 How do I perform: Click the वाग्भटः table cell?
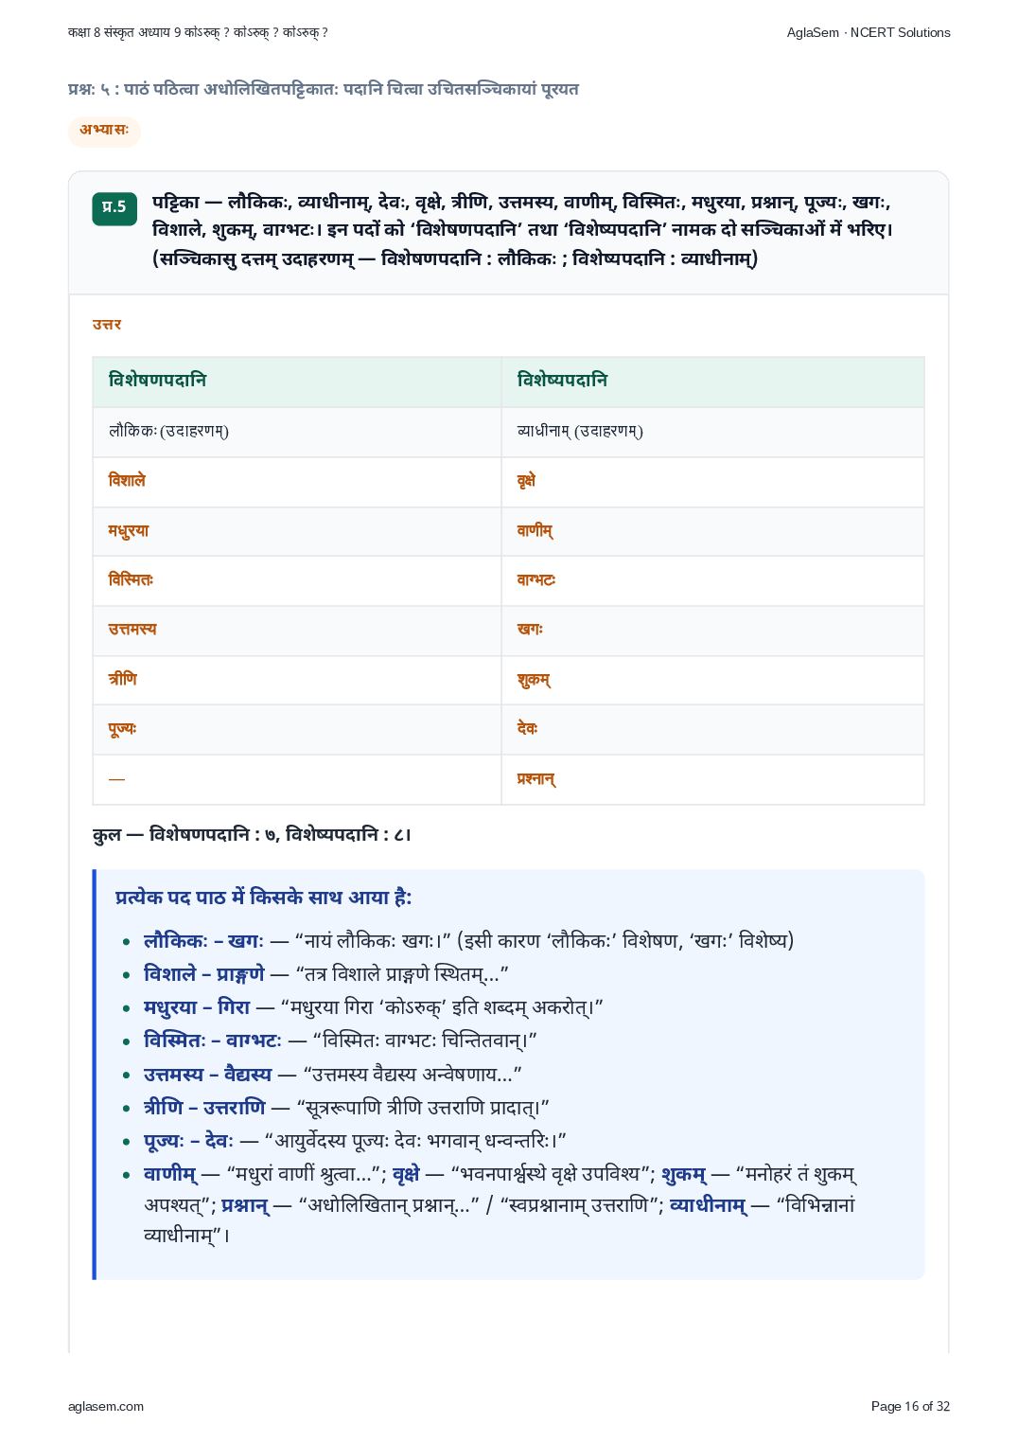pos(712,580)
